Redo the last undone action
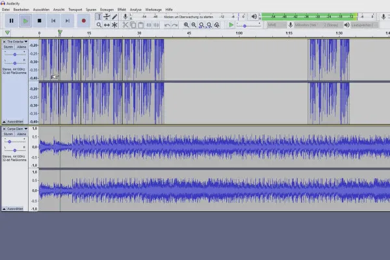 point(175,25)
